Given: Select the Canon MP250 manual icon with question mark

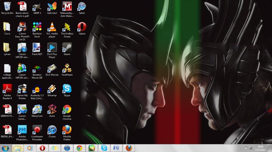Looking at the screenshot, I should 22,51.
